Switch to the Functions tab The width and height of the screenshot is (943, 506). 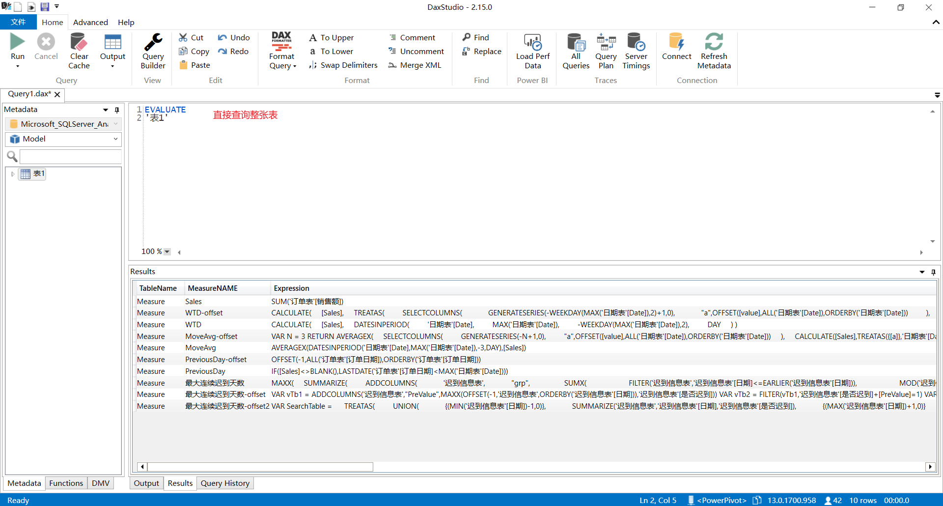tap(66, 483)
